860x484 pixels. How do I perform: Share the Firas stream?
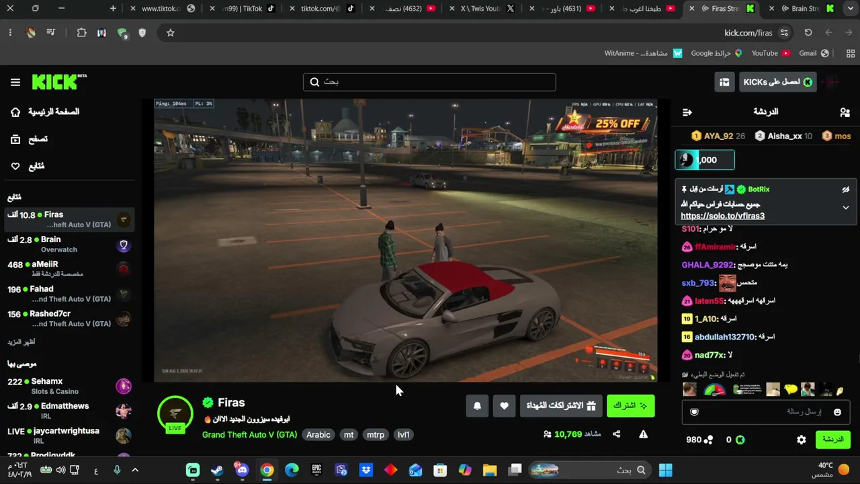[616, 434]
